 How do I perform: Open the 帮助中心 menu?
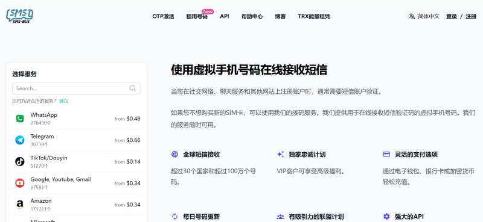[252, 16]
